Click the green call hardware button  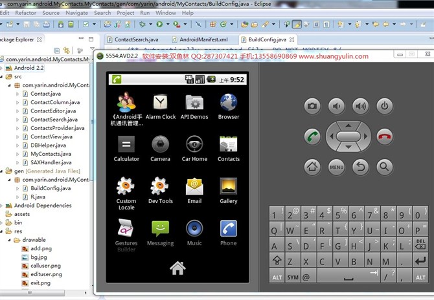click(x=312, y=136)
